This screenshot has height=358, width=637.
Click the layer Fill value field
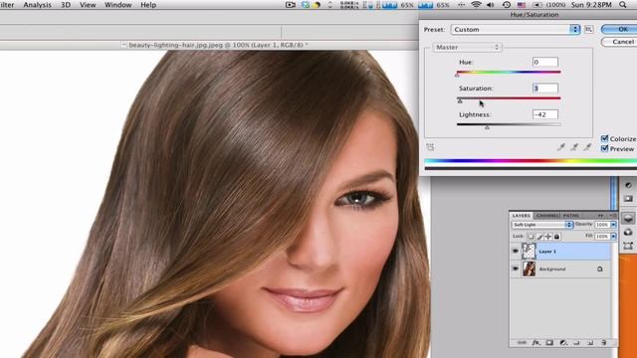(x=602, y=237)
